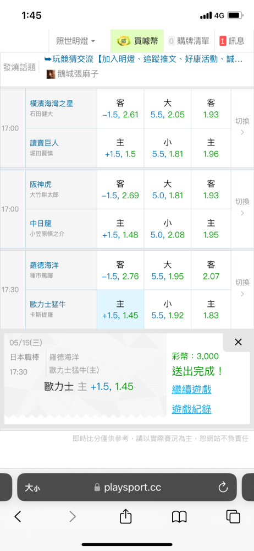254x551 pixels.
Task: Select 阪神虎 客 -1.5, 2.69 option
Action: pyautogui.click(x=120, y=190)
